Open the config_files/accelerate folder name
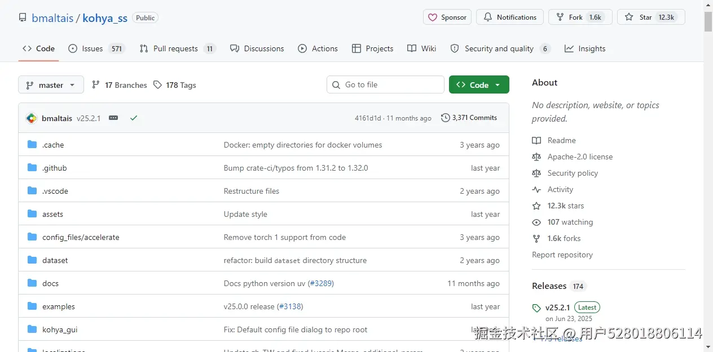 [x=81, y=237]
